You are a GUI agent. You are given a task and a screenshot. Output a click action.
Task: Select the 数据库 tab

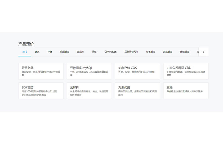pos(80,52)
